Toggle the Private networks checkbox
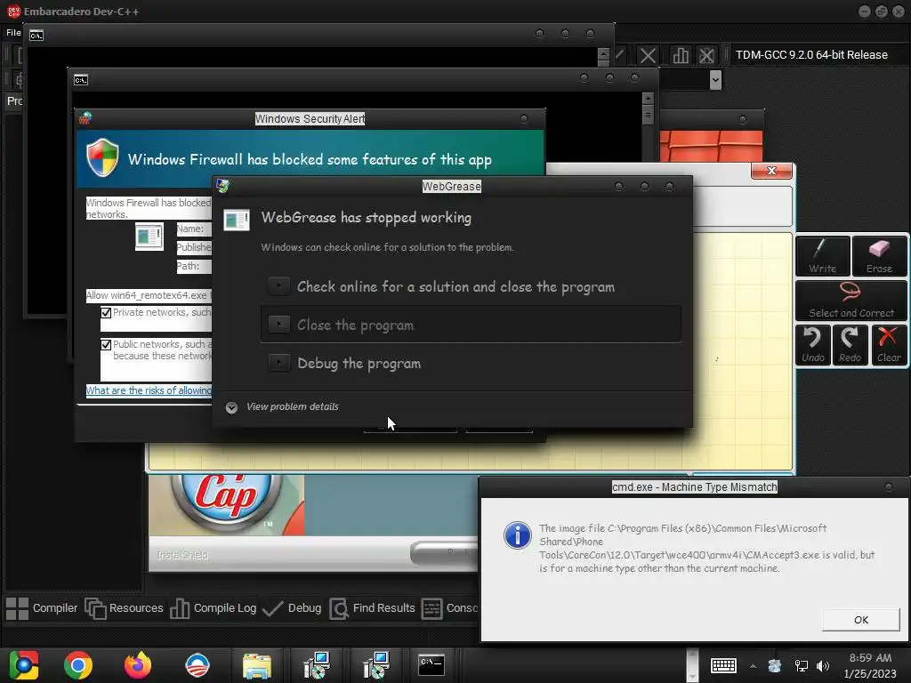 [x=107, y=313]
